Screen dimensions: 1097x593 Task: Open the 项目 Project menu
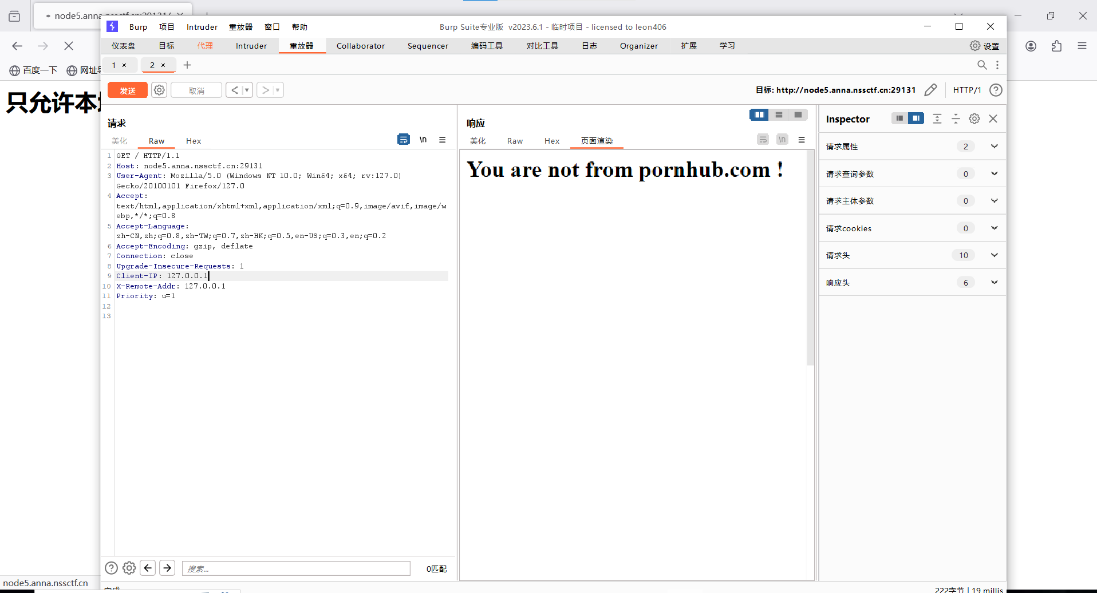click(167, 27)
